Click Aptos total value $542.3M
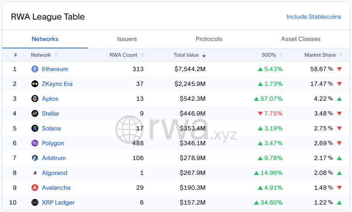Image resolution: width=352 pixels, height=212 pixels. pos(193,99)
